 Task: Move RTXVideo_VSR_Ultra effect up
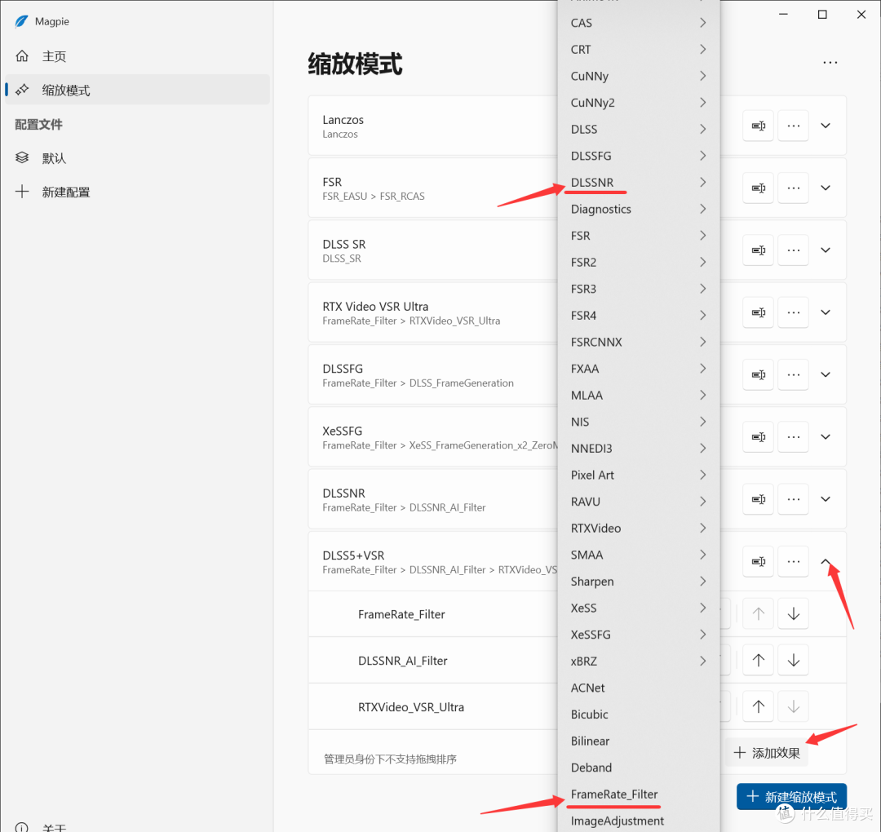(759, 706)
